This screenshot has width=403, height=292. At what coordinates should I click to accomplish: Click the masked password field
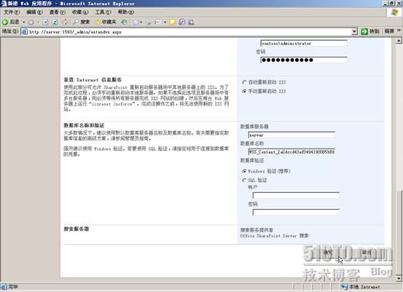304,60
